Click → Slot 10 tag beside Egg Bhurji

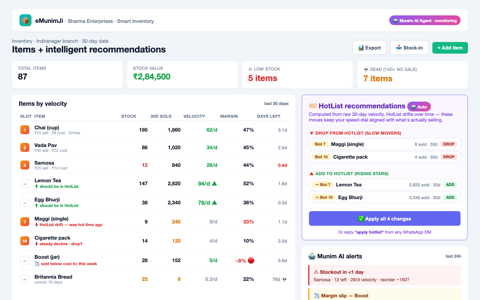(324, 197)
